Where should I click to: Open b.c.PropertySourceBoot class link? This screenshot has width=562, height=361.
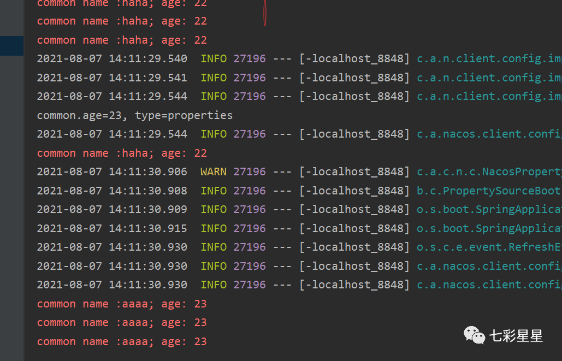pyautogui.click(x=489, y=191)
